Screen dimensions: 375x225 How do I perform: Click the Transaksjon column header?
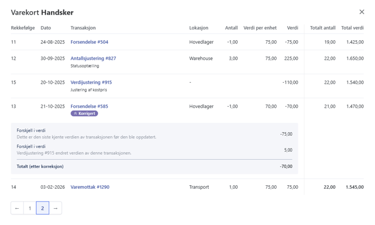pos(83,27)
